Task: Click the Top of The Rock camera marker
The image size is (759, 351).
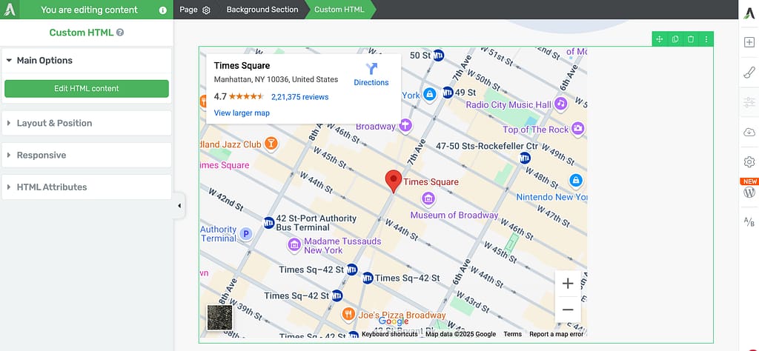Action: click(577, 128)
